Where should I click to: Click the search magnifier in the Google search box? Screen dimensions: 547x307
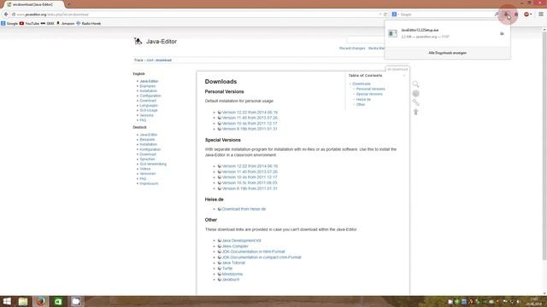pyautogui.click(x=497, y=14)
